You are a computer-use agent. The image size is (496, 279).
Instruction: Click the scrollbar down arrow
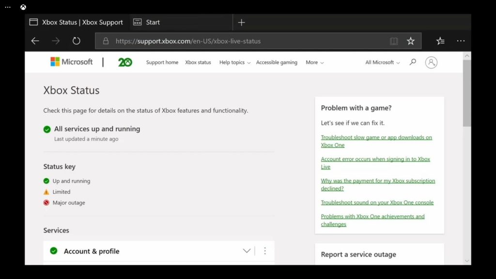click(x=467, y=261)
